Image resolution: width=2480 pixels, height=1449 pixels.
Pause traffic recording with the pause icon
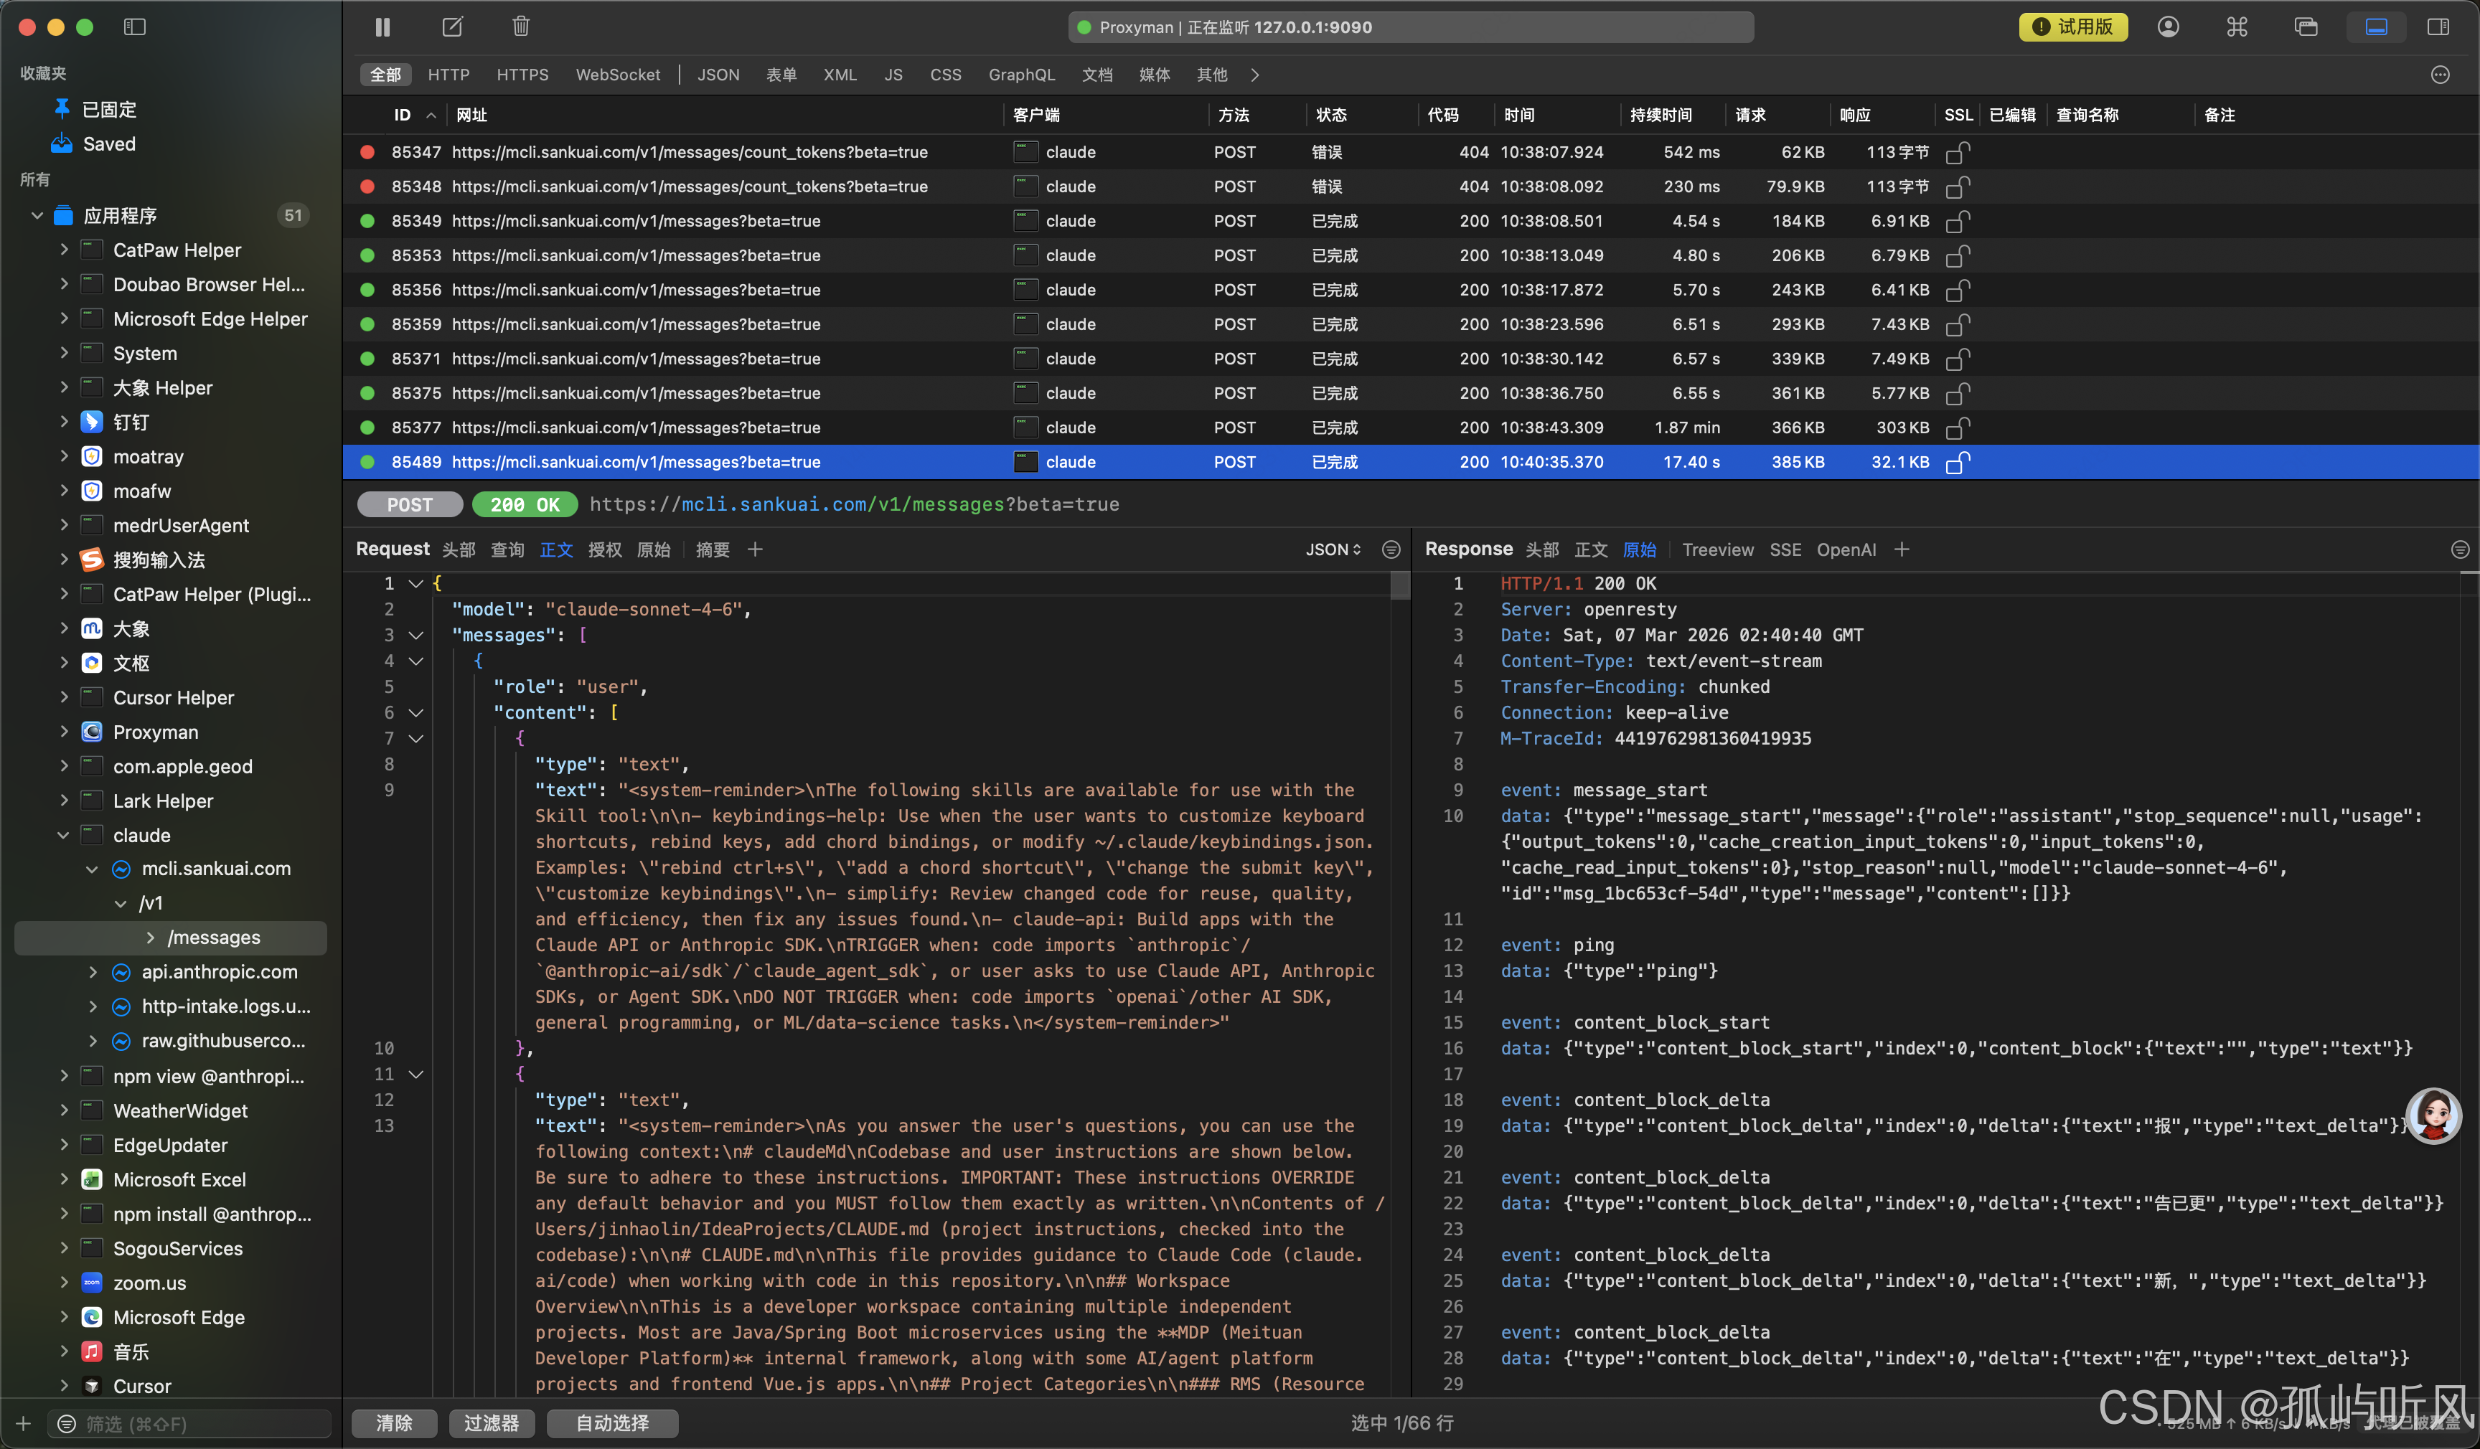[x=382, y=27]
